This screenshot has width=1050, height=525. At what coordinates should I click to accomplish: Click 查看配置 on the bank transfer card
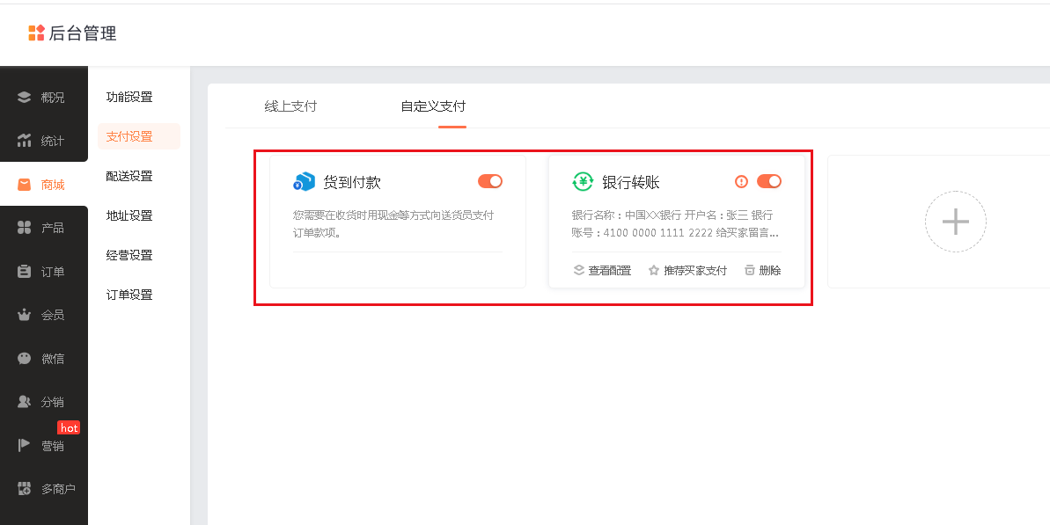[x=602, y=271]
